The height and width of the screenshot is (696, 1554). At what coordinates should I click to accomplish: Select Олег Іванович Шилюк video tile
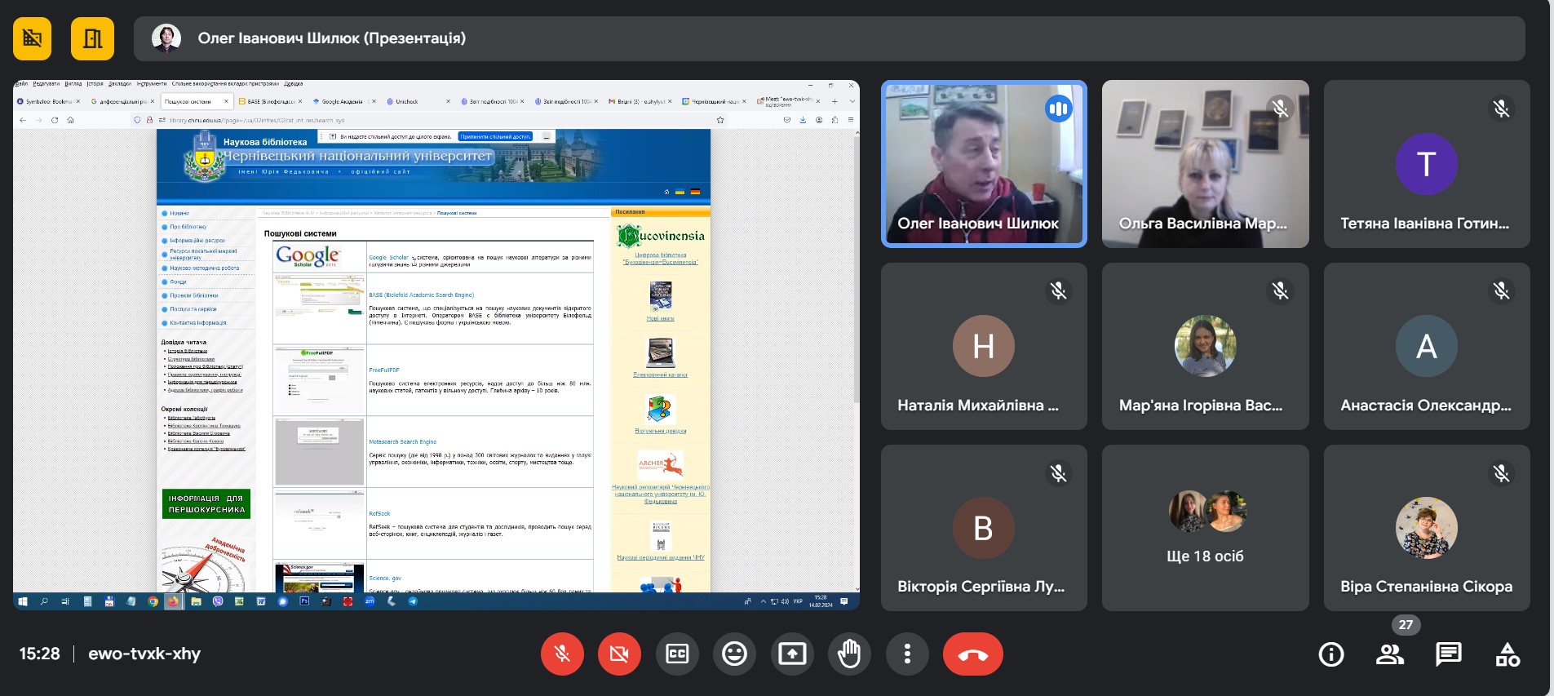(x=984, y=164)
